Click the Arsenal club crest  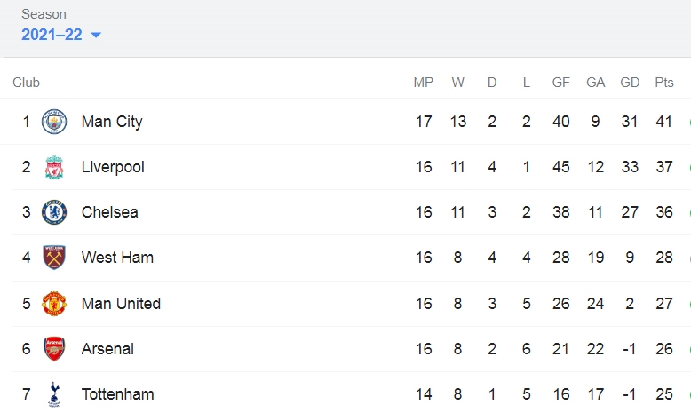54,349
